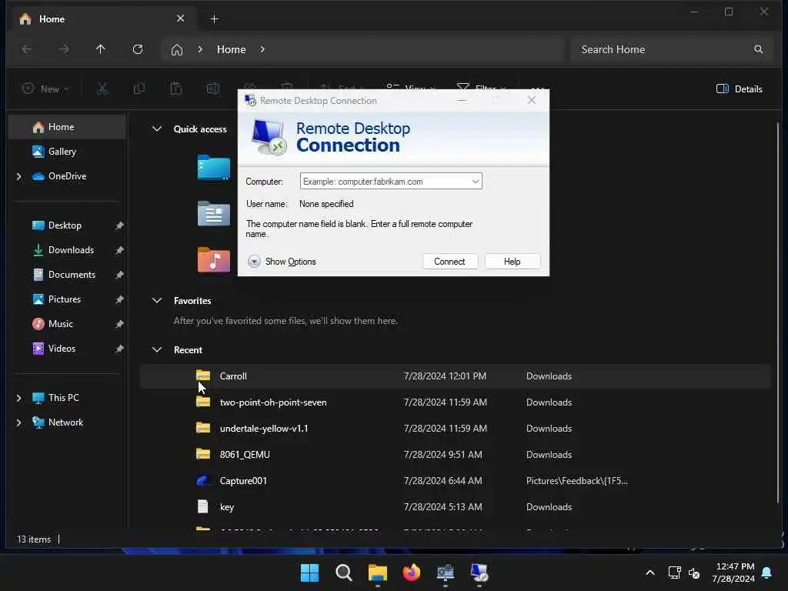
Task: Open the Filter dropdown
Action: [x=482, y=88]
